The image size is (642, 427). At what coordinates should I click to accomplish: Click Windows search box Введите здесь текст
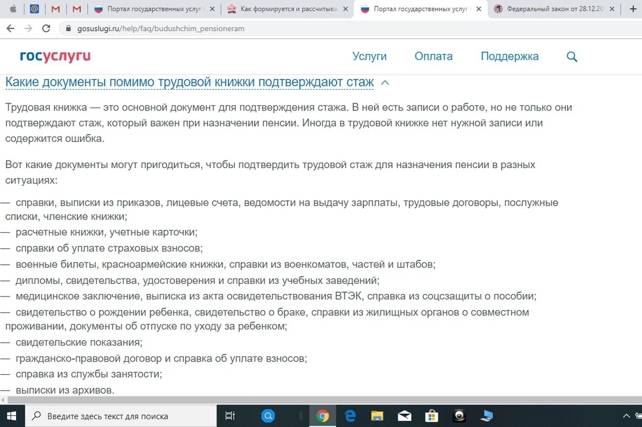click(x=120, y=416)
